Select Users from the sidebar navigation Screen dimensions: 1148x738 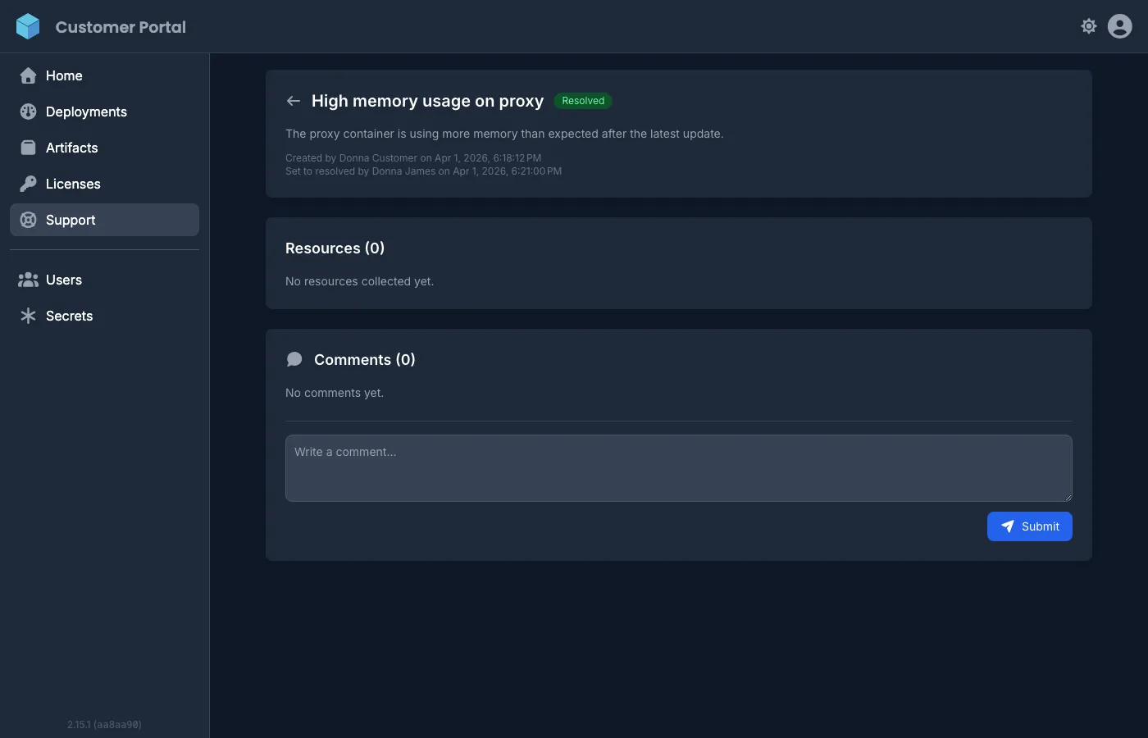click(64, 280)
